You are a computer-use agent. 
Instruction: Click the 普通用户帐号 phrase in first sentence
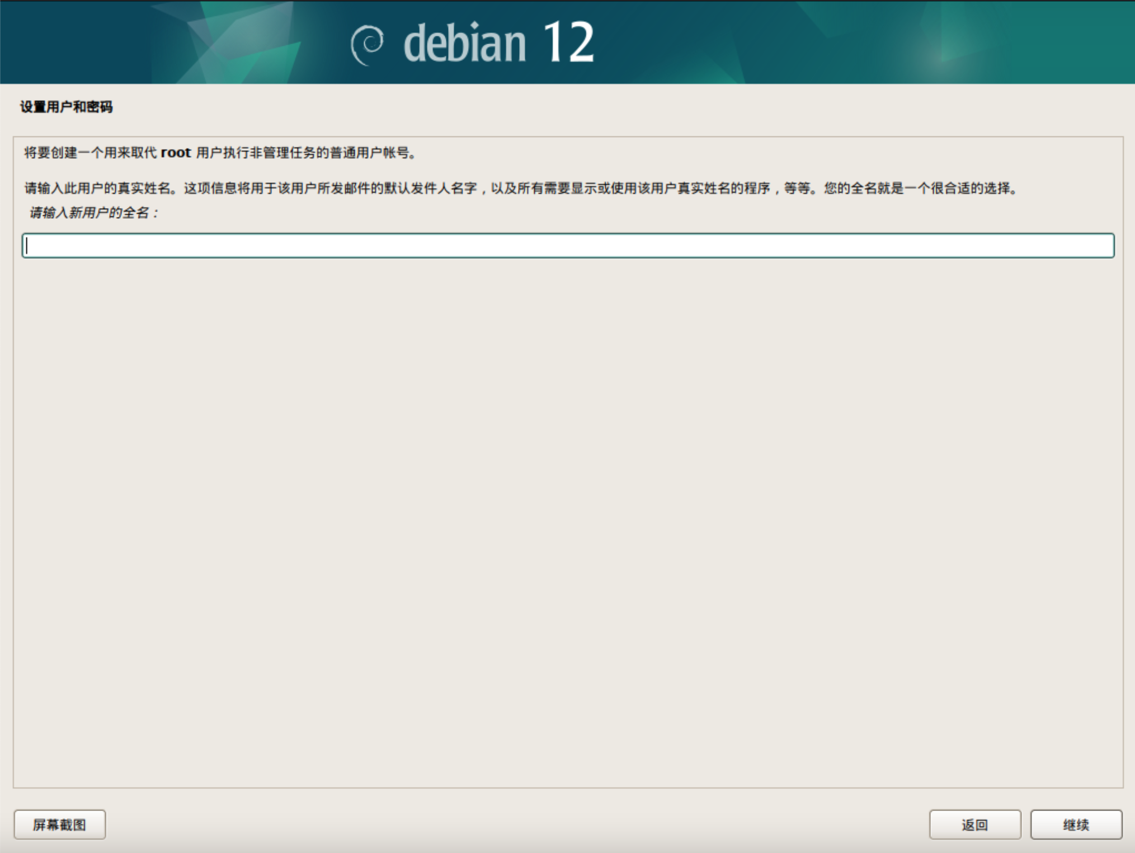369,153
